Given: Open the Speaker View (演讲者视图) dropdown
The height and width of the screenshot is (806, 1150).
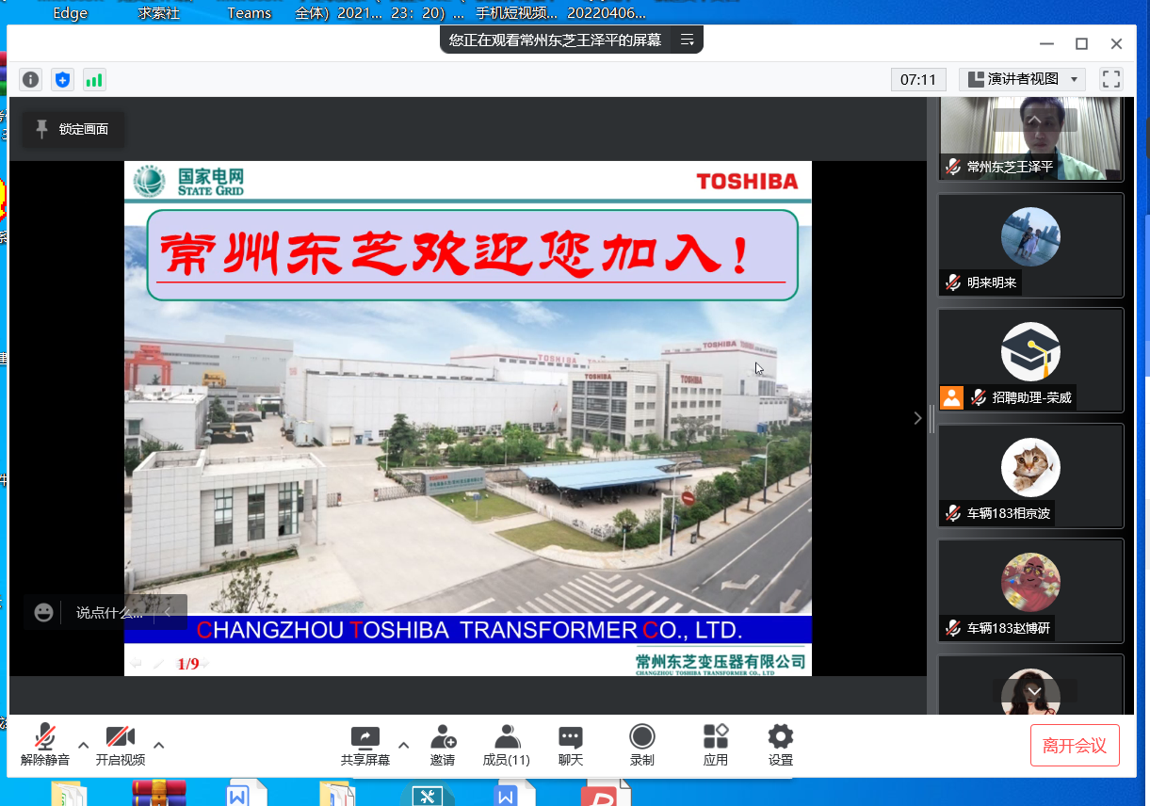Looking at the screenshot, I should coord(1022,79).
